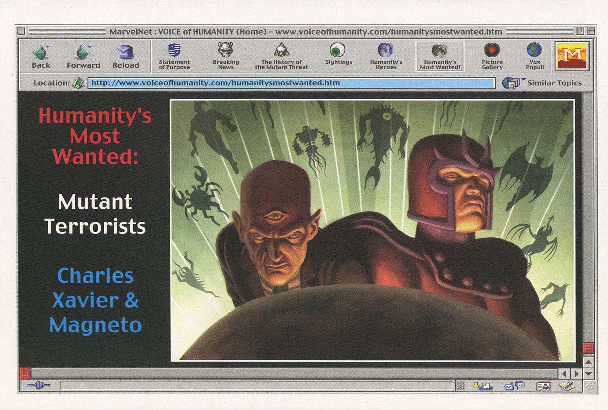The width and height of the screenshot is (608, 410).
Task: Click the window close box in title bar
Action: point(22,31)
